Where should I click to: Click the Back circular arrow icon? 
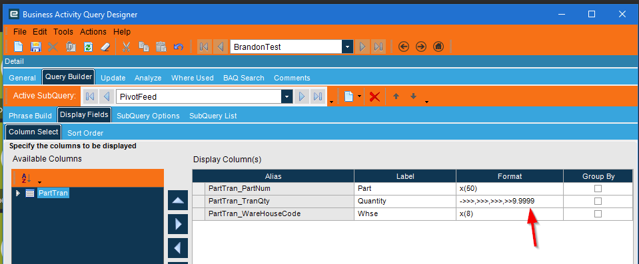(403, 47)
